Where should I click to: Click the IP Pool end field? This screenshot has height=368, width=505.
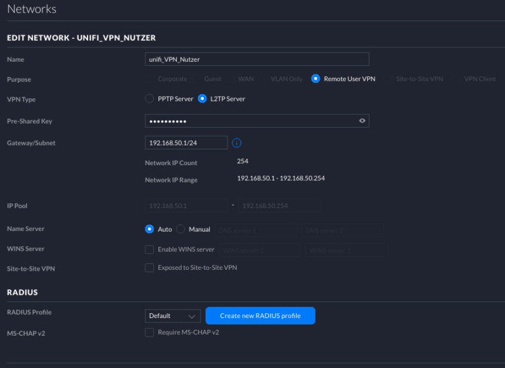[x=279, y=206]
